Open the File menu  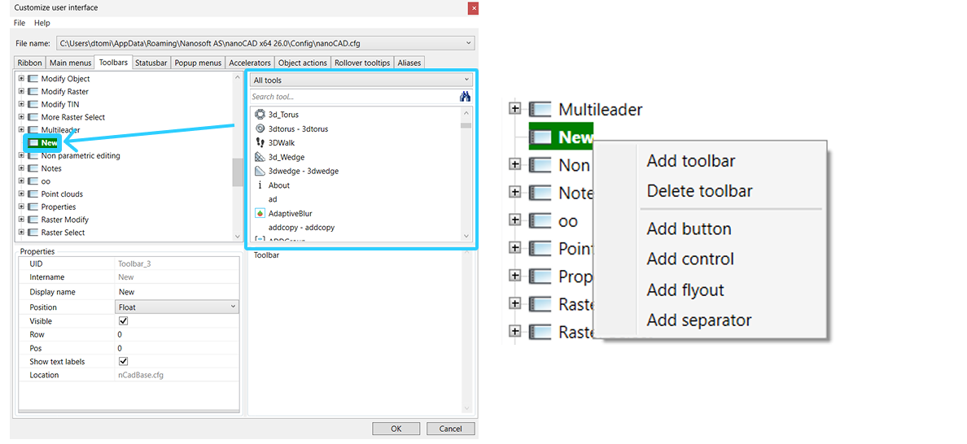point(20,23)
